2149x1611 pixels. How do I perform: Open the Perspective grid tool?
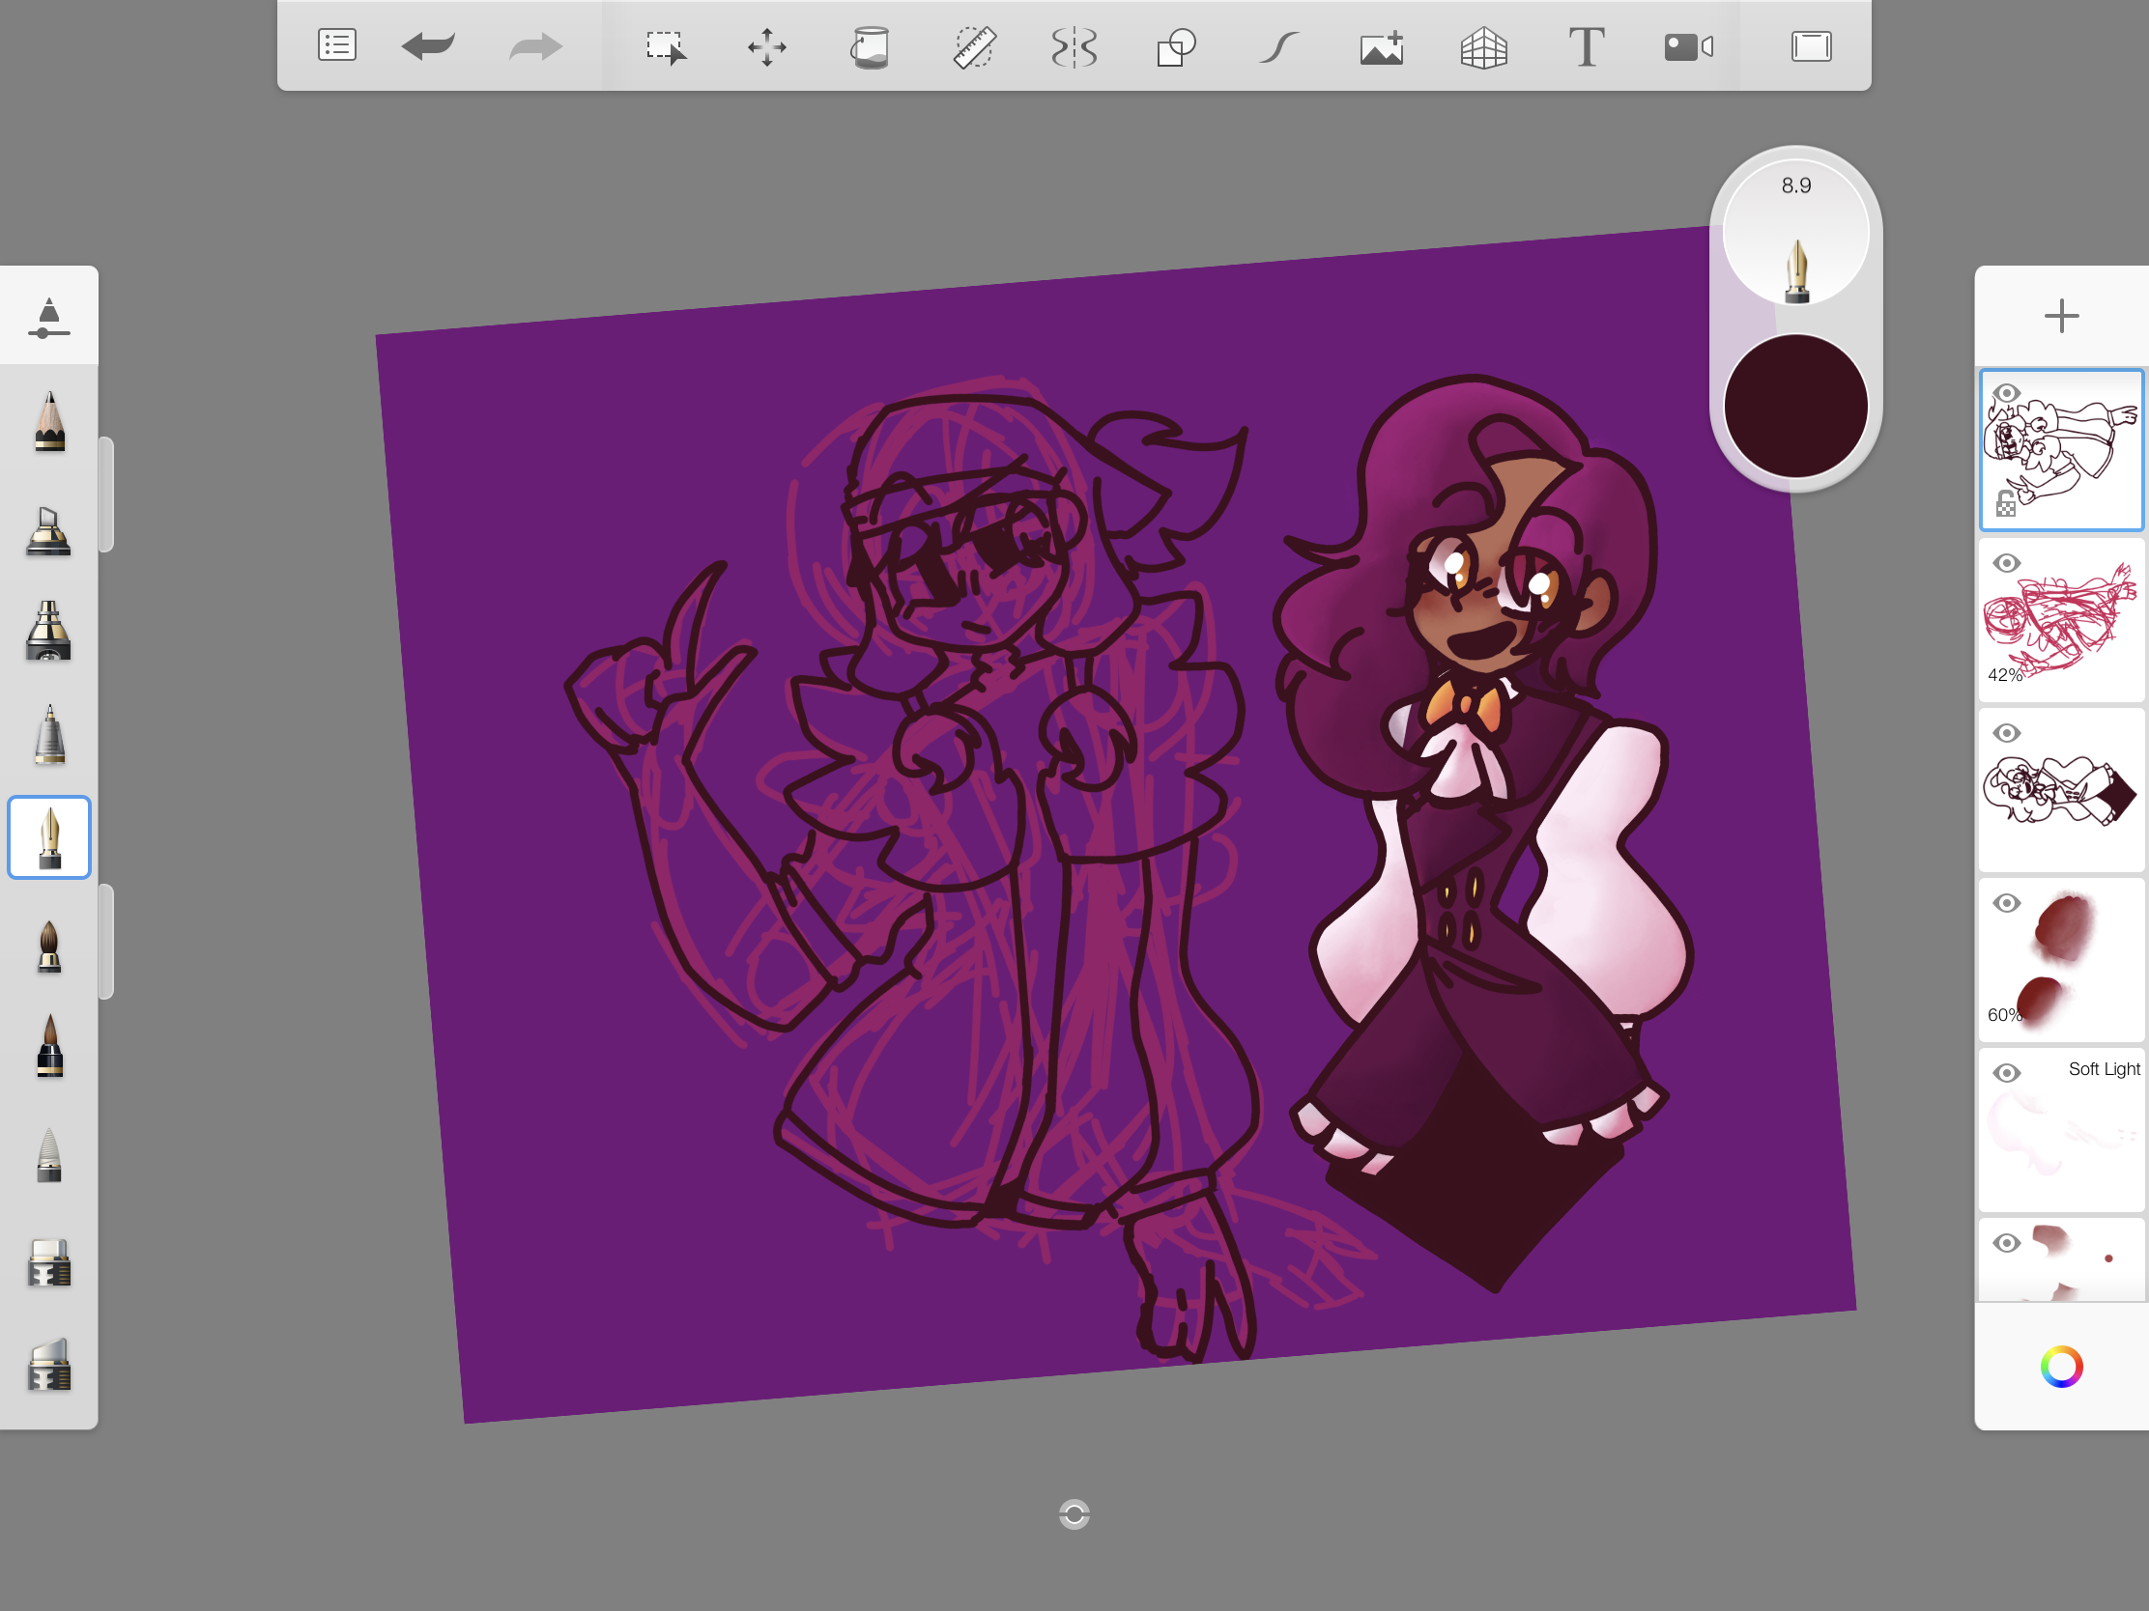click(x=1483, y=46)
